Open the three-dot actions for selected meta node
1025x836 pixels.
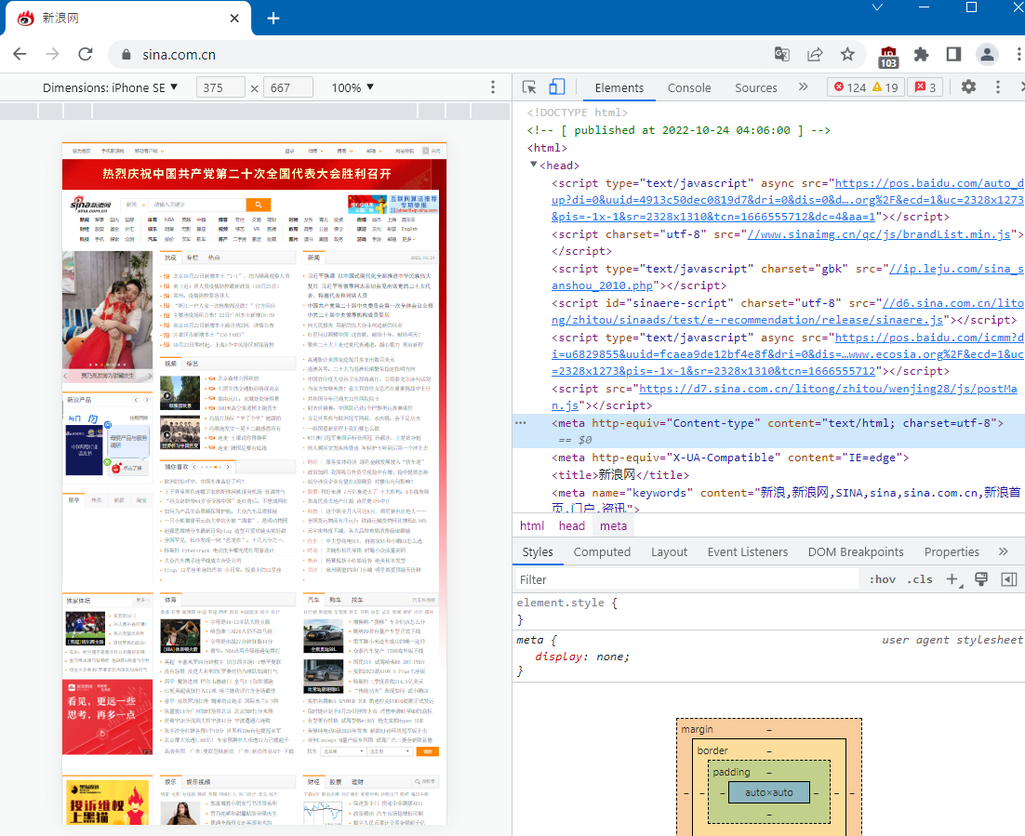point(521,423)
